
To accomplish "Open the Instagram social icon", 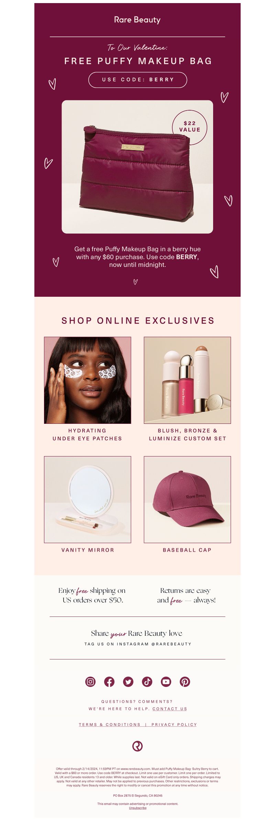I will pos(90,681).
